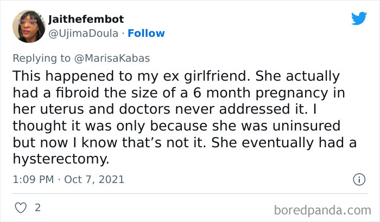Open the tweet info circle icon

pyautogui.click(x=358, y=179)
